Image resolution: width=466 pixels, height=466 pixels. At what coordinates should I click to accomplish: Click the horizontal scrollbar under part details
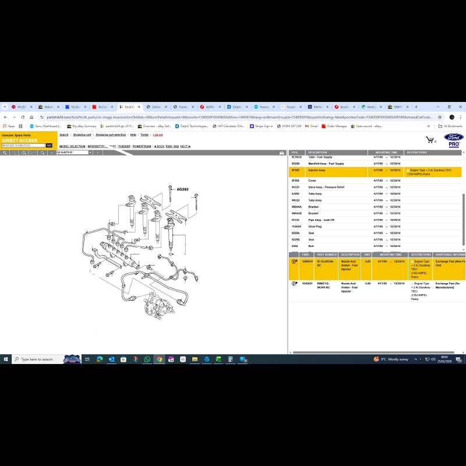373,352
